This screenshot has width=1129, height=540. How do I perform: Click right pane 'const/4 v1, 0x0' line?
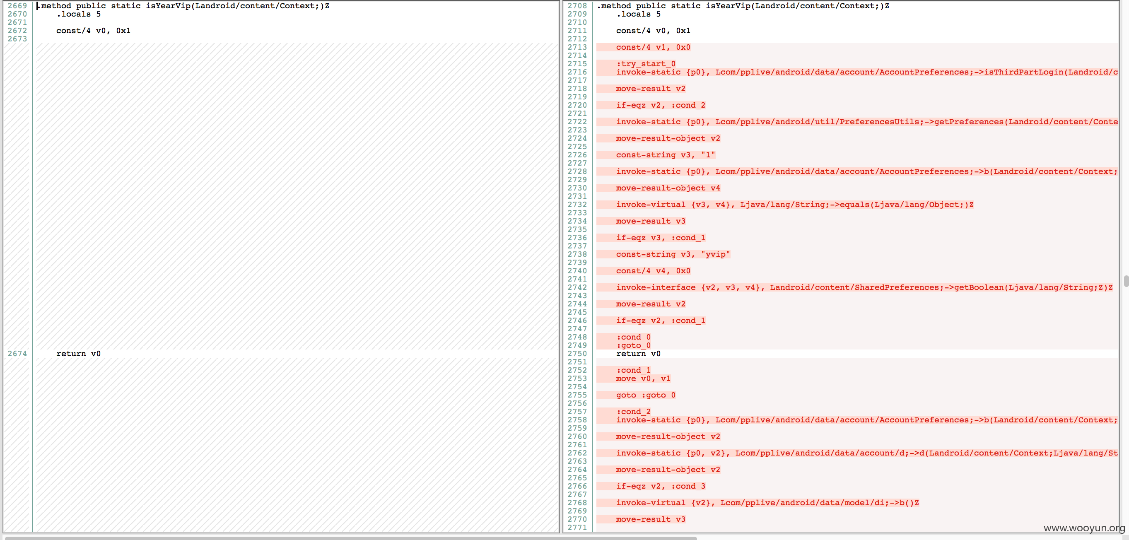pyautogui.click(x=653, y=47)
